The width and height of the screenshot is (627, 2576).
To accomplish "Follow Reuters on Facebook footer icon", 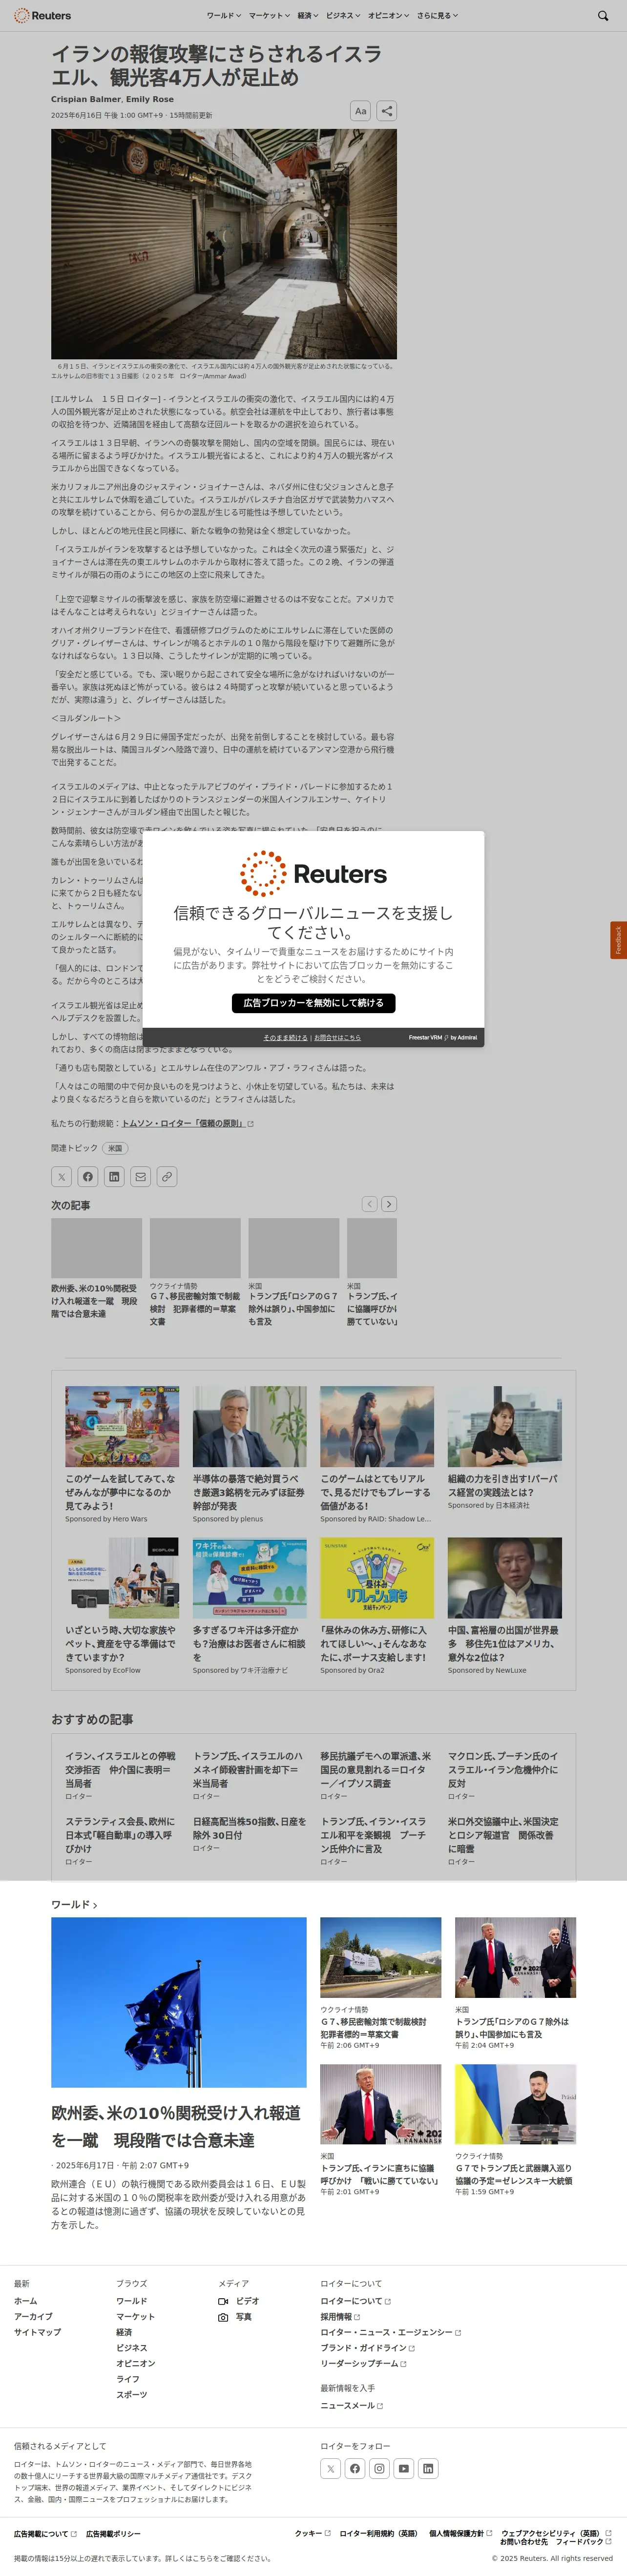I will click(x=355, y=2468).
